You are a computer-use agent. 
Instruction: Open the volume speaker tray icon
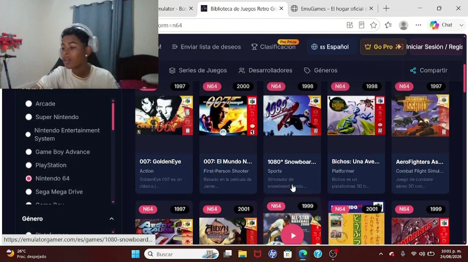tap(422, 254)
